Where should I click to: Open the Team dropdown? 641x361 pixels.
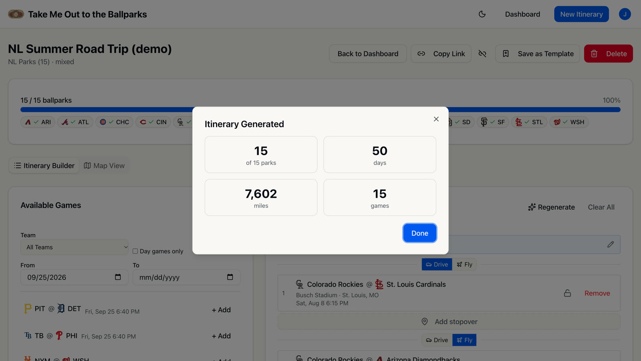pos(75,247)
